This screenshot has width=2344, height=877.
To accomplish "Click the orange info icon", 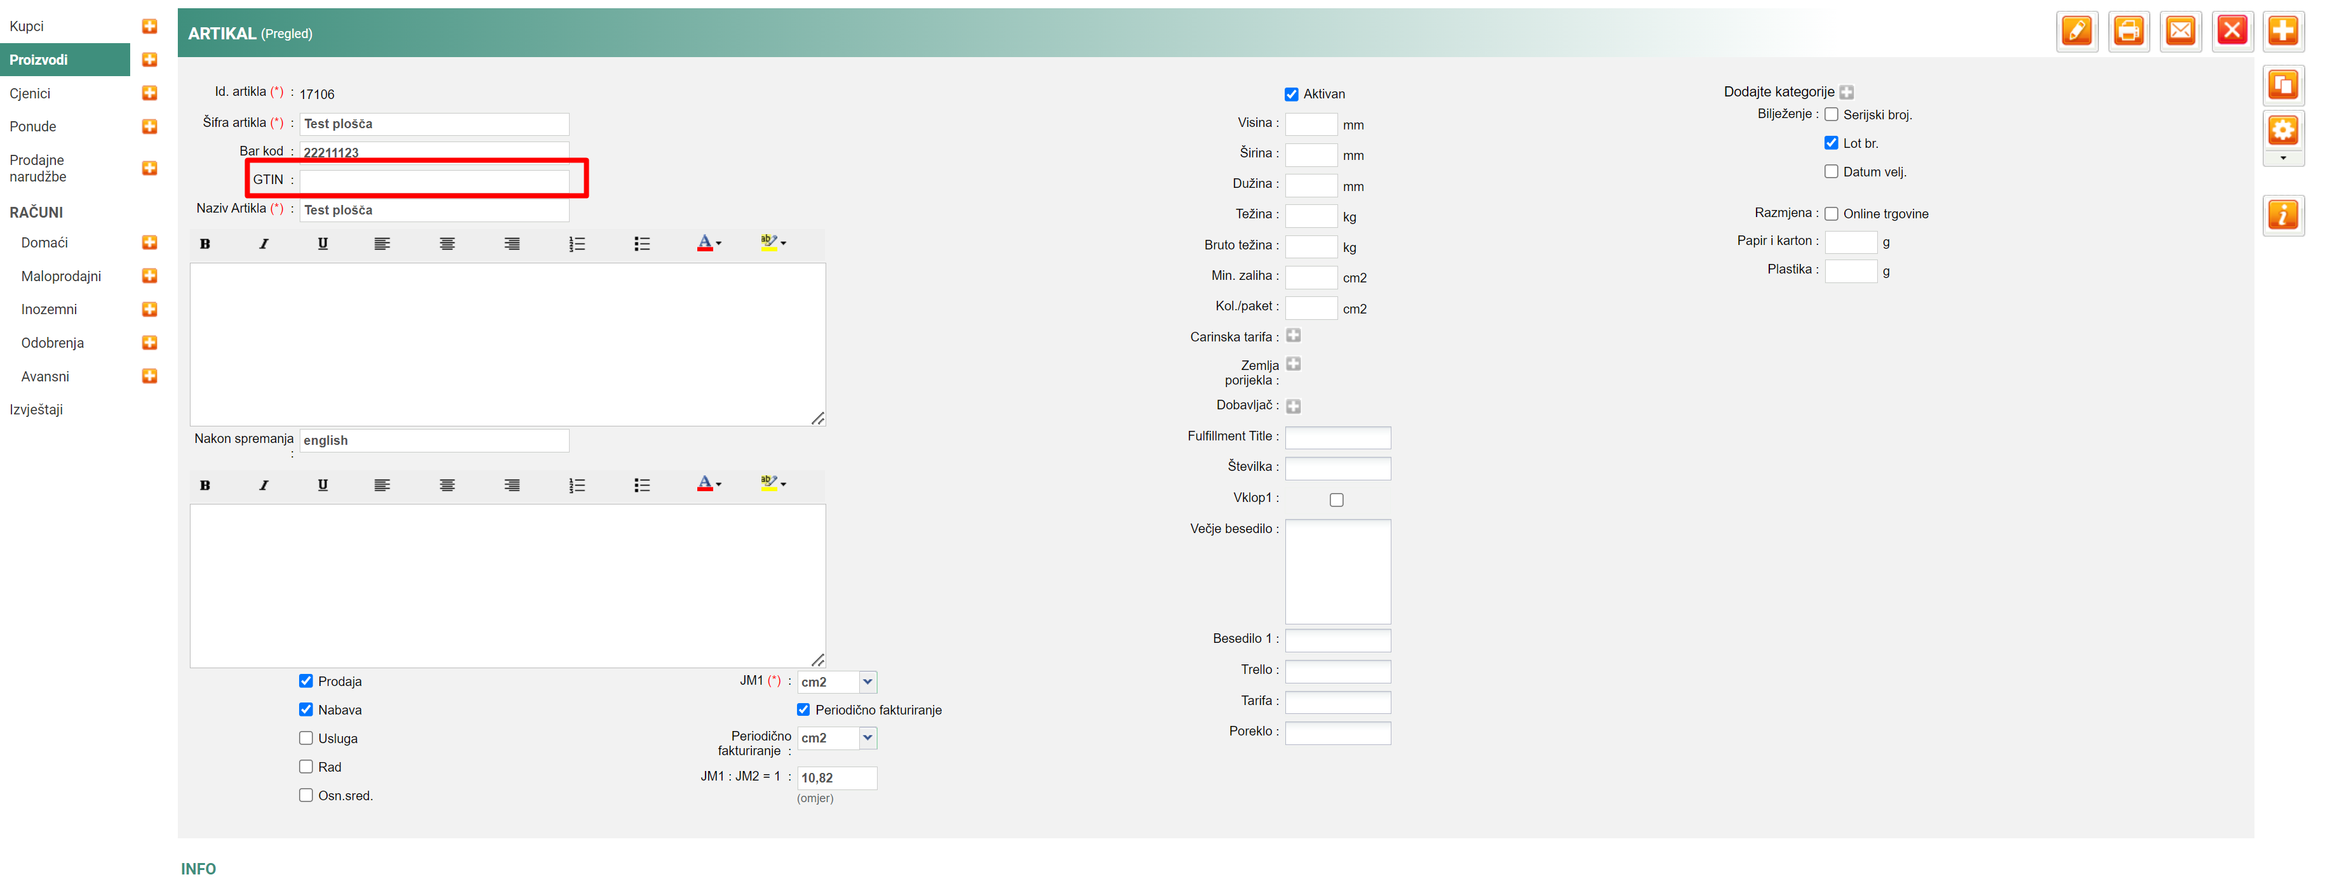I will click(2282, 215).
